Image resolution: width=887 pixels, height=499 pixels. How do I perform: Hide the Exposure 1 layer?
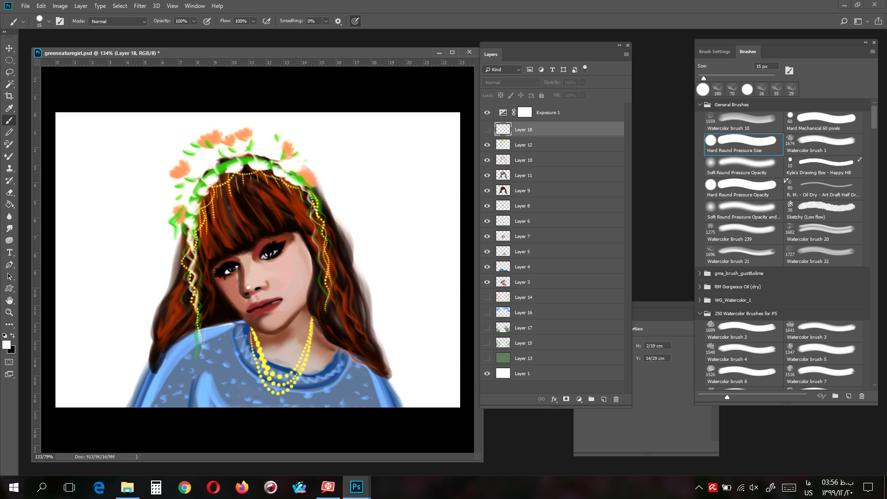[487, 113]
